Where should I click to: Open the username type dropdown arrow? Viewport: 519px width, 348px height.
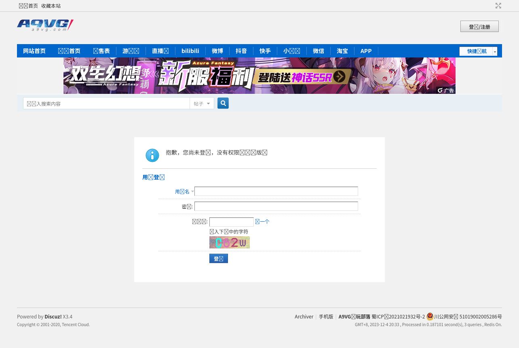(192, 191)
